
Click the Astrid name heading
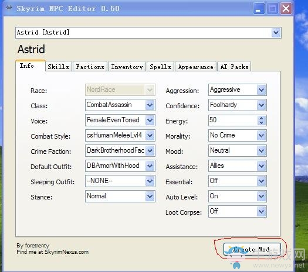point(31,49)
